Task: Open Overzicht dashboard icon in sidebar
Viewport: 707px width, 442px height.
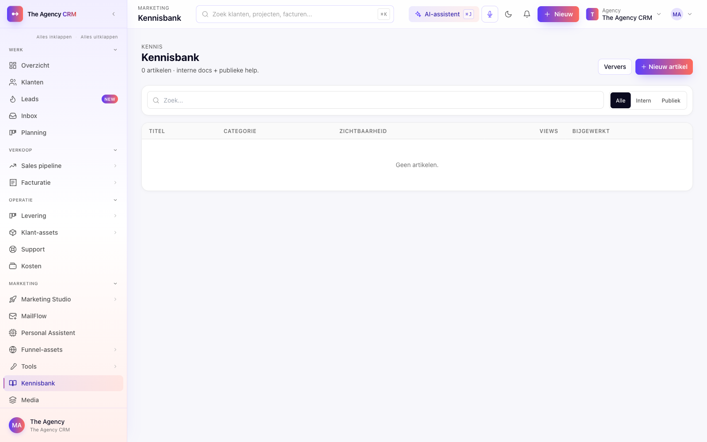Action: [13, 65]
